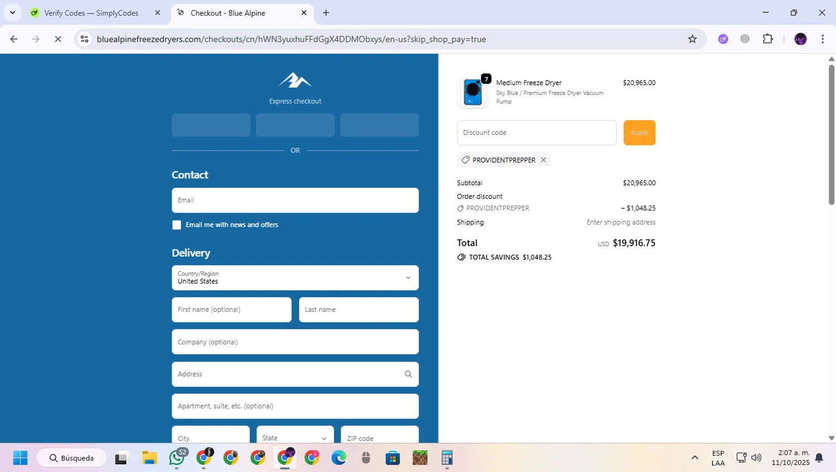The height and width of the screenshot is (472, 836).
Task: Click the TOTAL SAVINGS $1,048.25 line
Action: pos(504,257)
